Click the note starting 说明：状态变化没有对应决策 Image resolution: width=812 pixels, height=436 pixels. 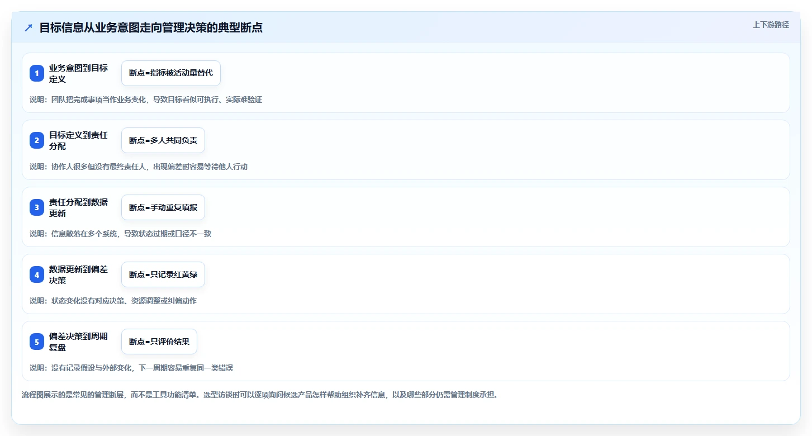[113, 301]
